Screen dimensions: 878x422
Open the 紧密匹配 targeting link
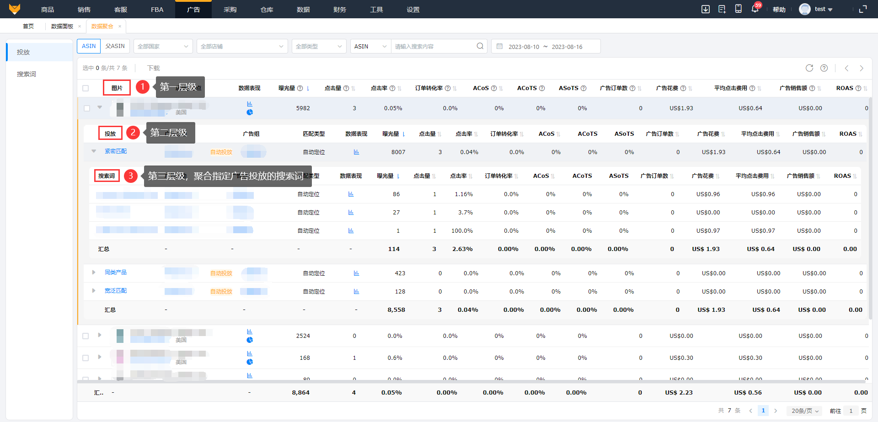coord(116,151)
